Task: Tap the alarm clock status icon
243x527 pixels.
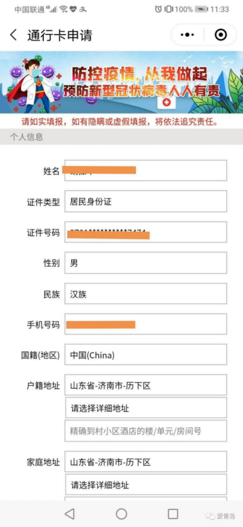Action: tap(158, 9)
